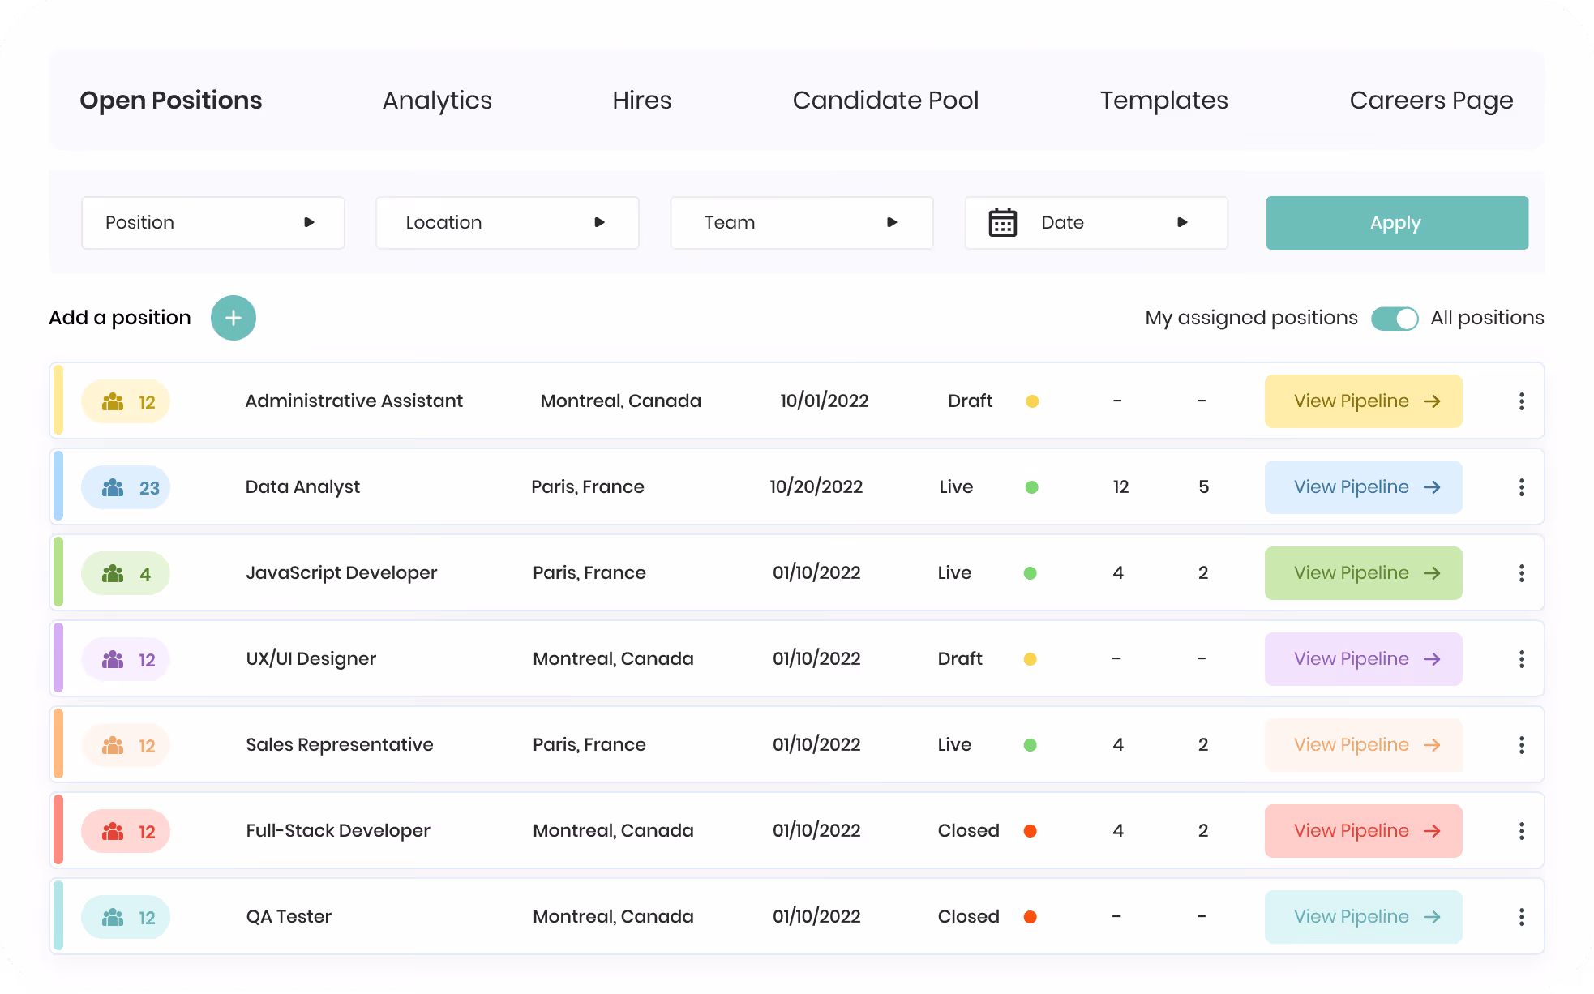
Task: Open the kebab menu for Sales Representative row
Action: (x=1522, y=745)
